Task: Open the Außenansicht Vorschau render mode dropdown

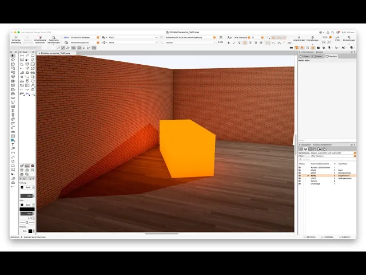Action: click(190, 37)
